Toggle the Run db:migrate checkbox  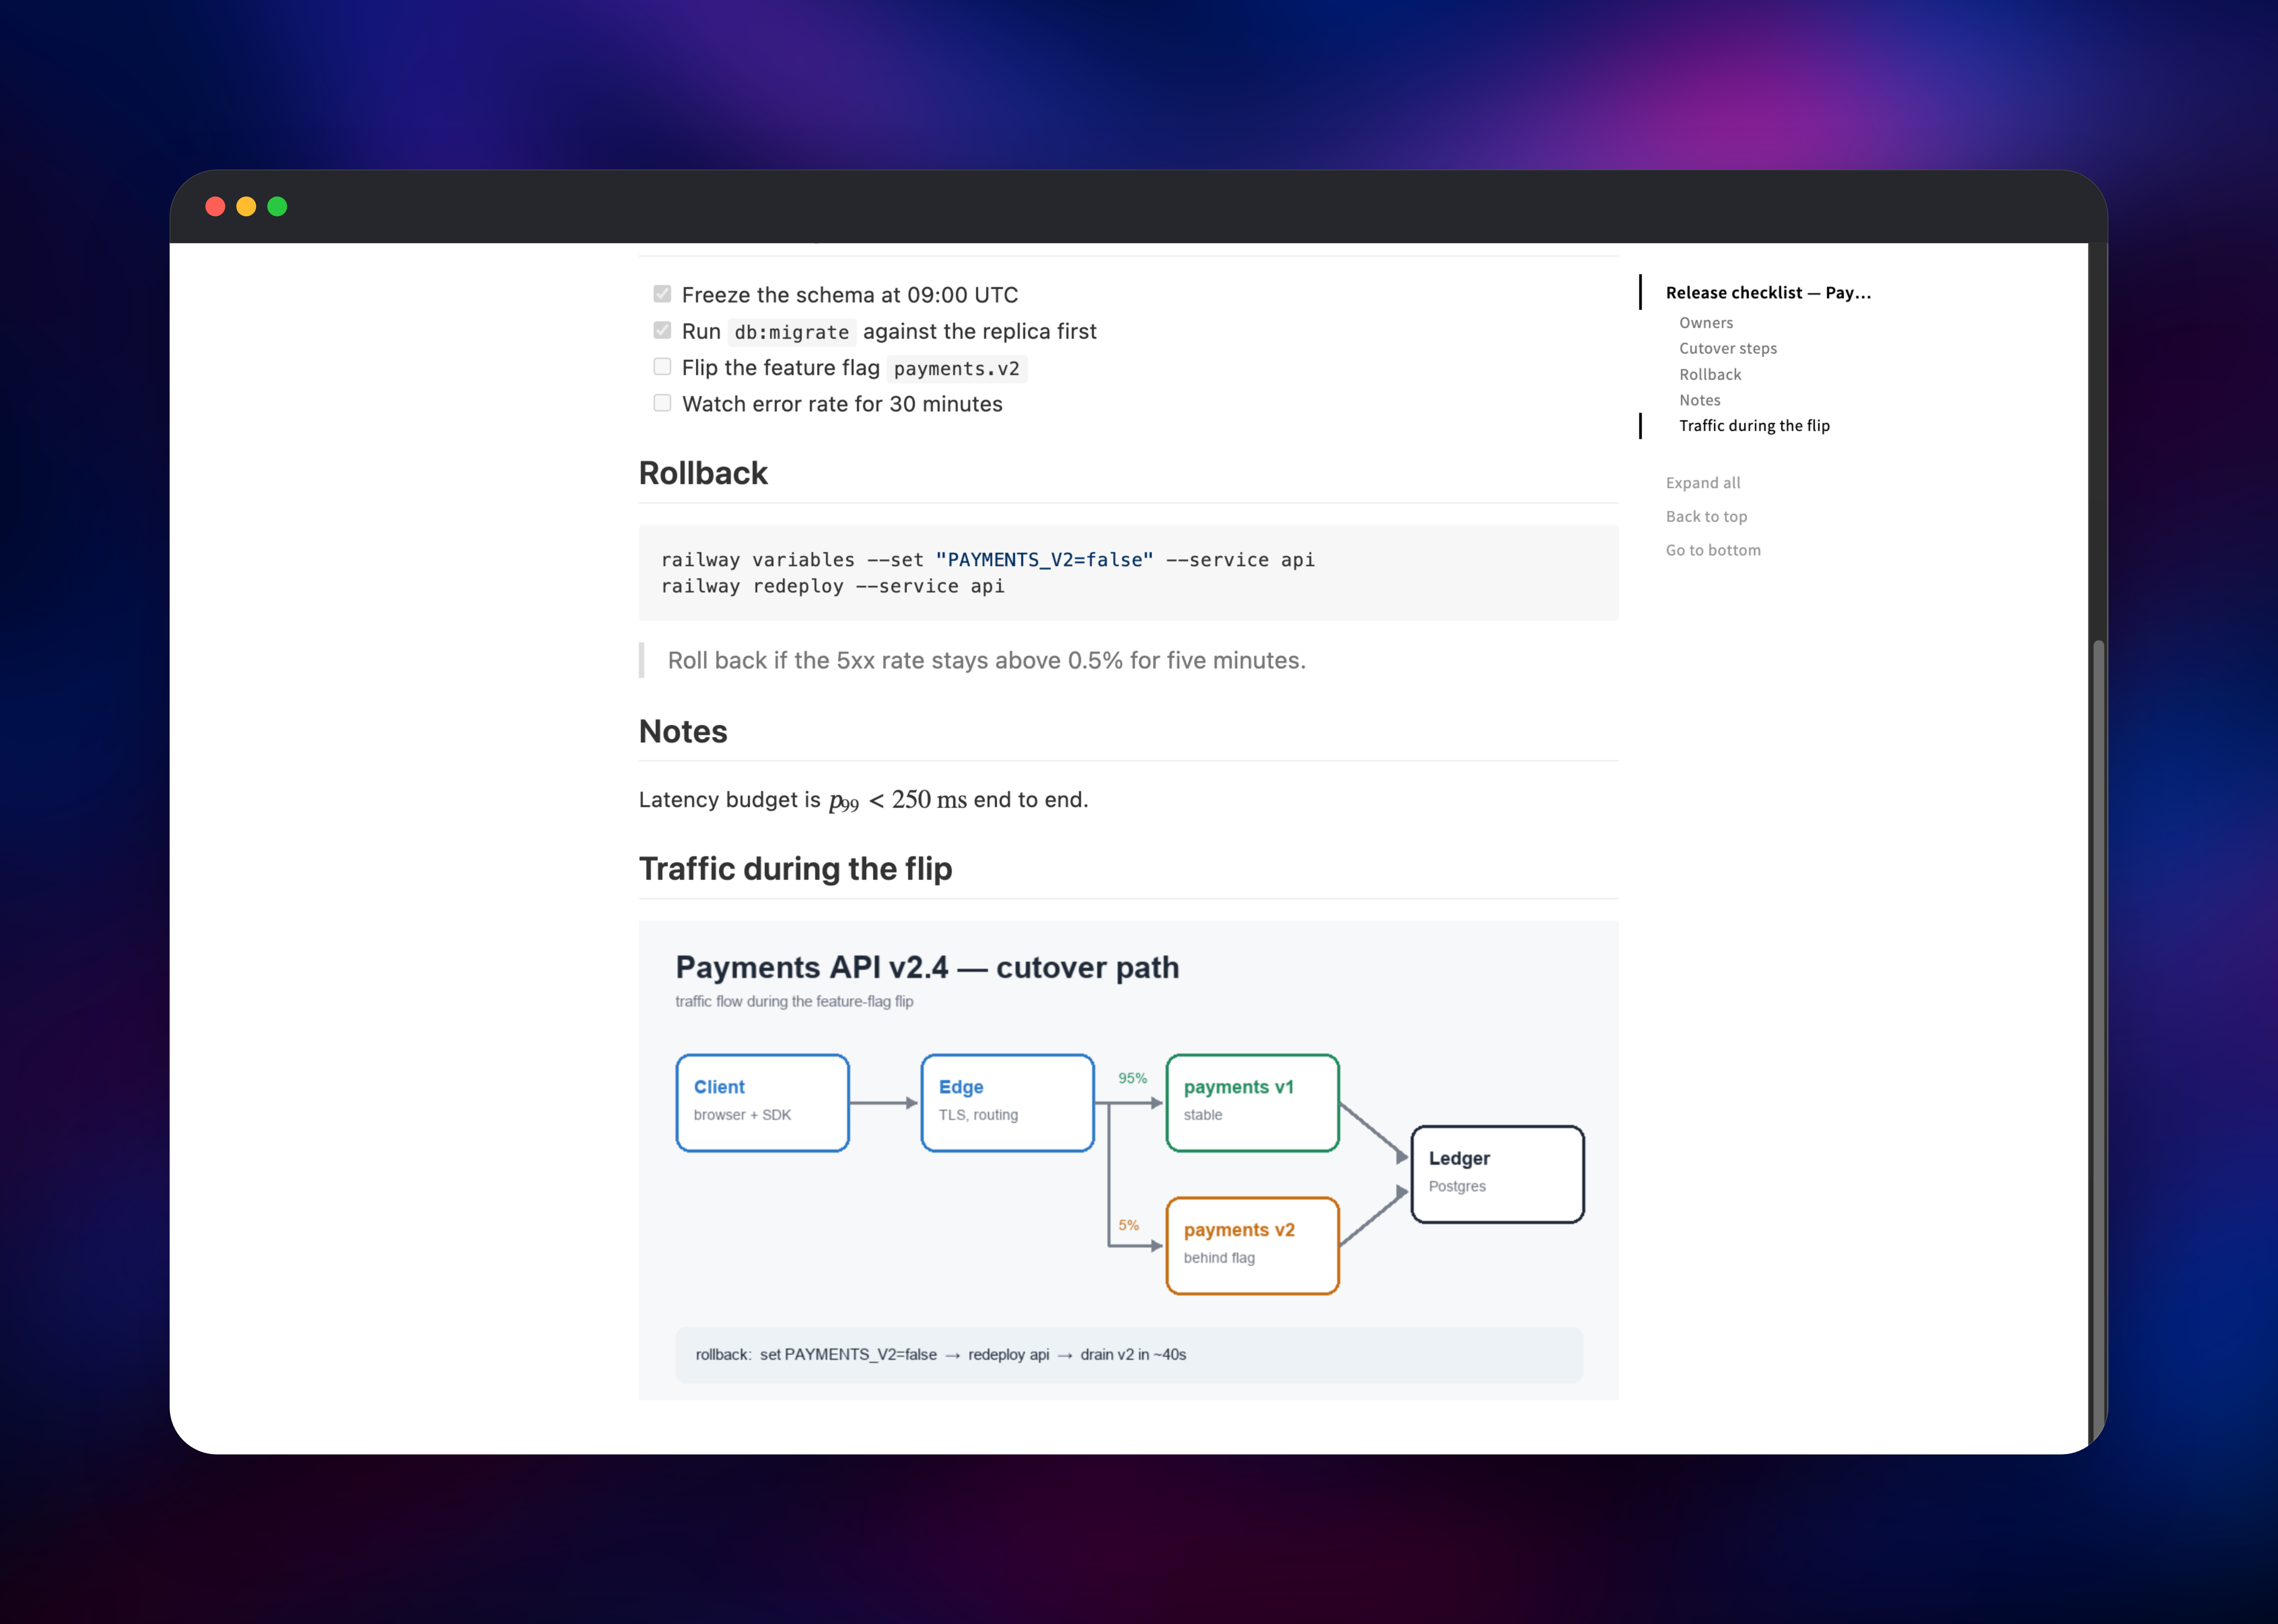tap(662, 330)
